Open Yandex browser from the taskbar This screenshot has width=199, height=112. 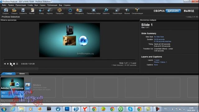click(x=85, y=109)
